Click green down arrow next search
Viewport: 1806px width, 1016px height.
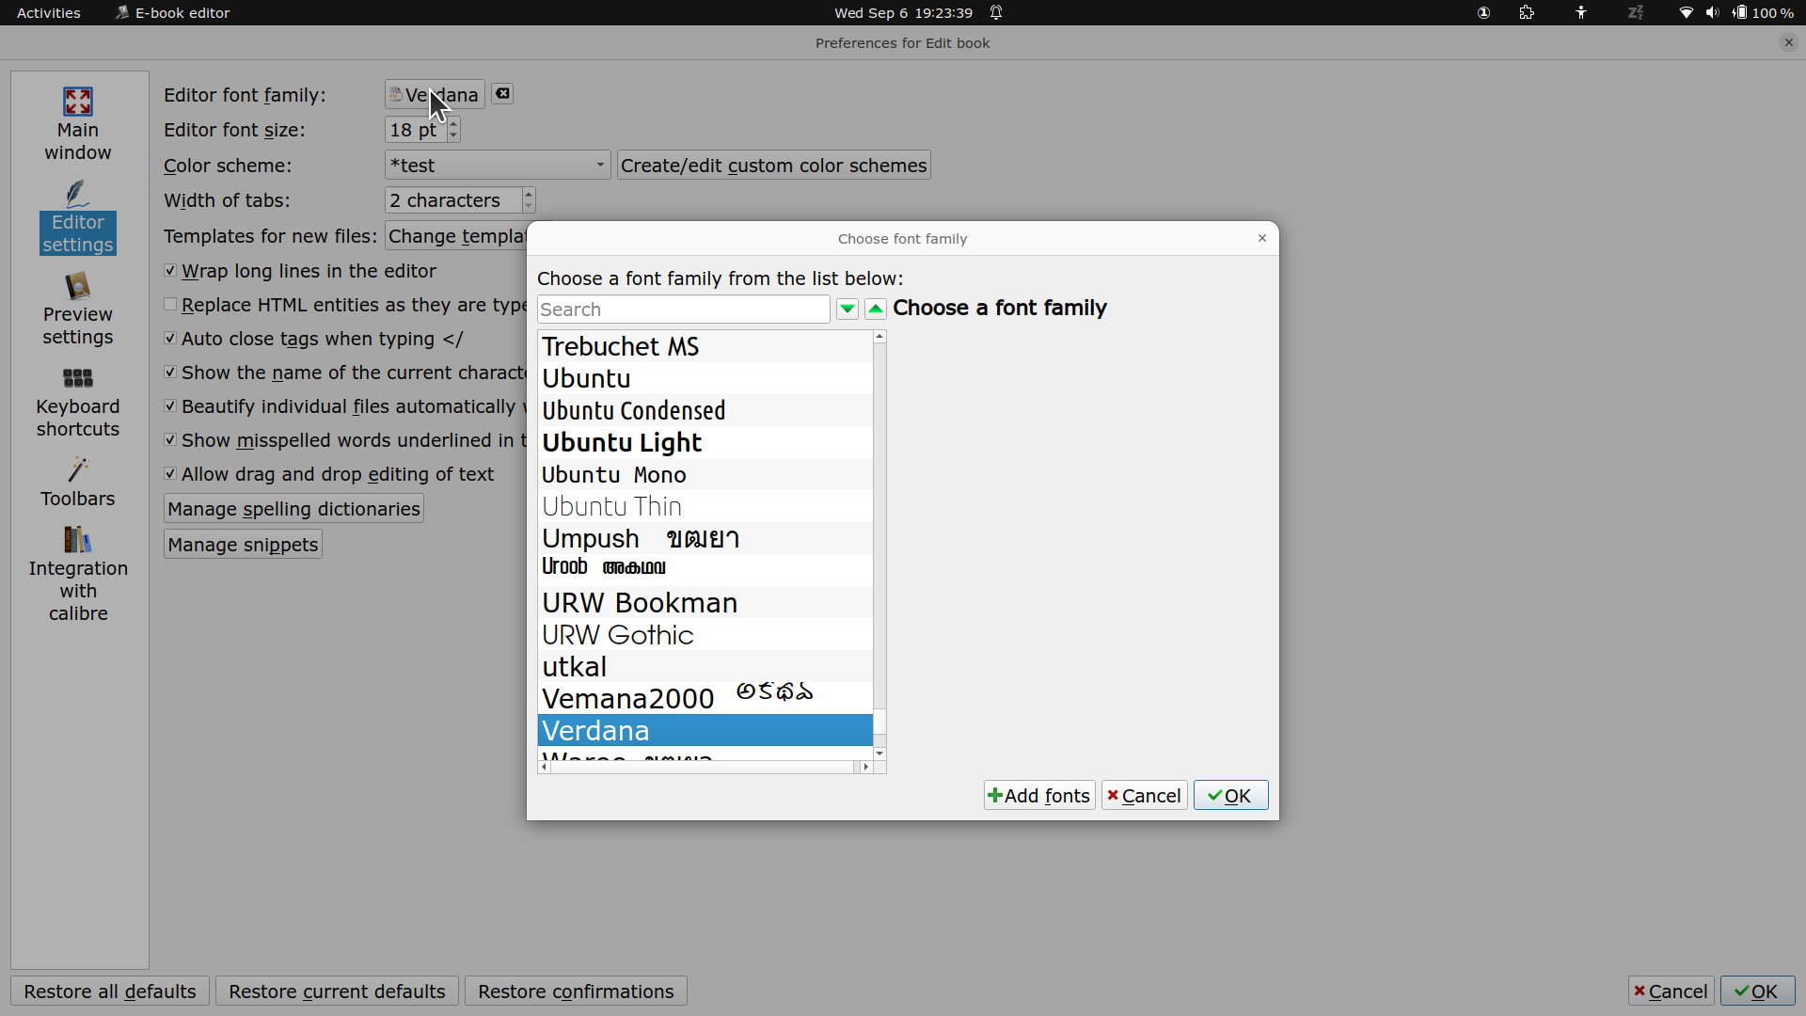point(848,310)
